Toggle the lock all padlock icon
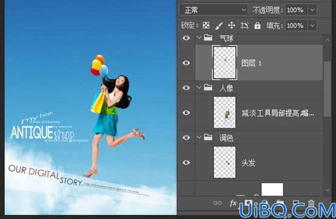336x219 pixels. pos(257,25)
